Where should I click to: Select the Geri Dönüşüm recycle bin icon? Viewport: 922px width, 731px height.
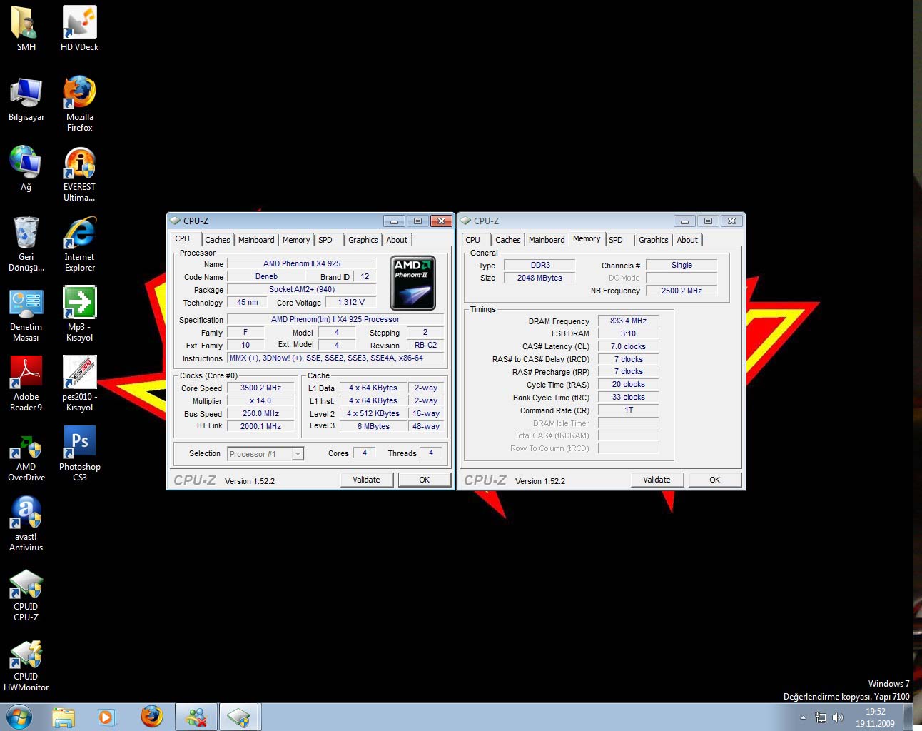[x=26, y=243]
